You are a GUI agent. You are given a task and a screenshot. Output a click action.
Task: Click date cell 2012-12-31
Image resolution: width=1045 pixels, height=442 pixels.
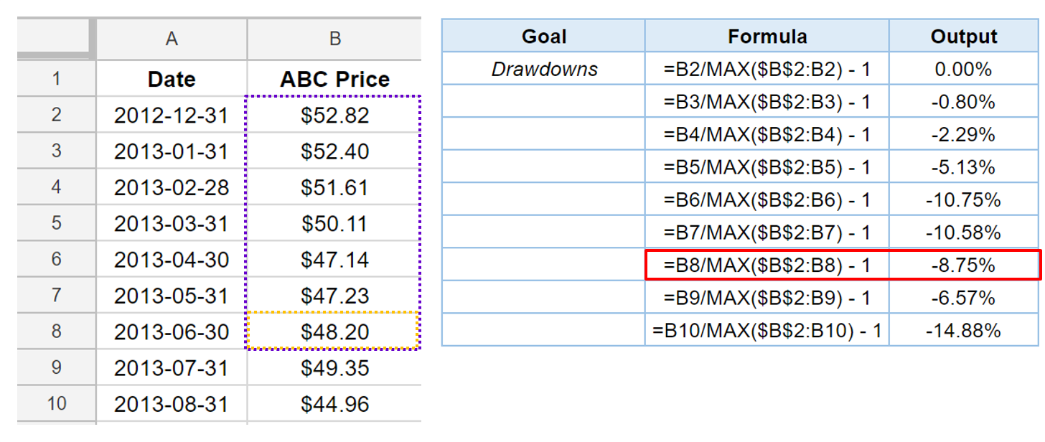(172, 116)
